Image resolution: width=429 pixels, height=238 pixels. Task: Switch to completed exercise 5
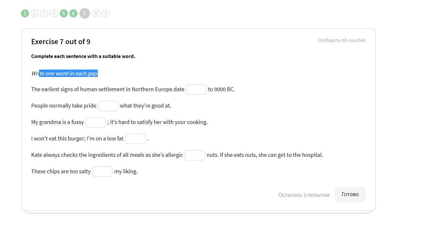click(64, 14)
